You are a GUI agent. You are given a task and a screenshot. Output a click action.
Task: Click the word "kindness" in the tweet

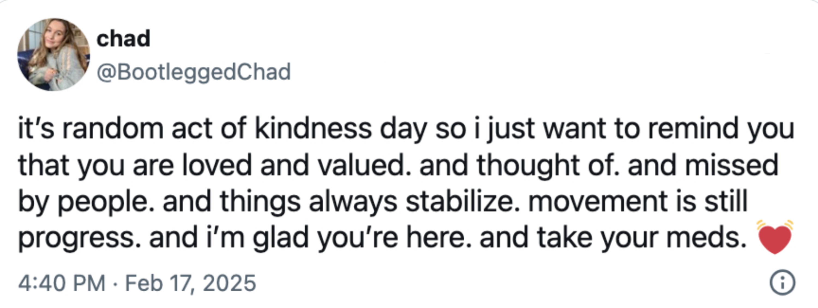click(x=313, y=128)
